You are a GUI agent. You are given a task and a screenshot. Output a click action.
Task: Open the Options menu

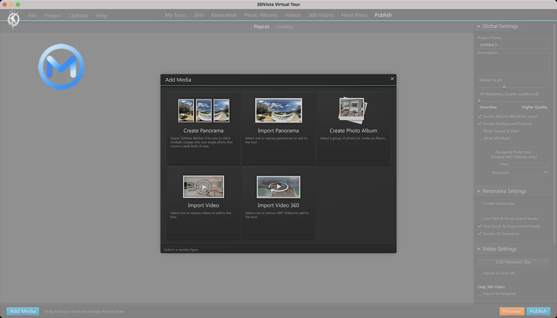[x=78, y=15]
